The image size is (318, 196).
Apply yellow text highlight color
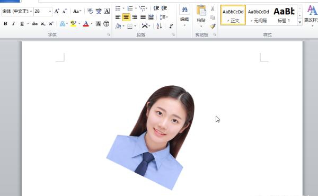point(74,24)
